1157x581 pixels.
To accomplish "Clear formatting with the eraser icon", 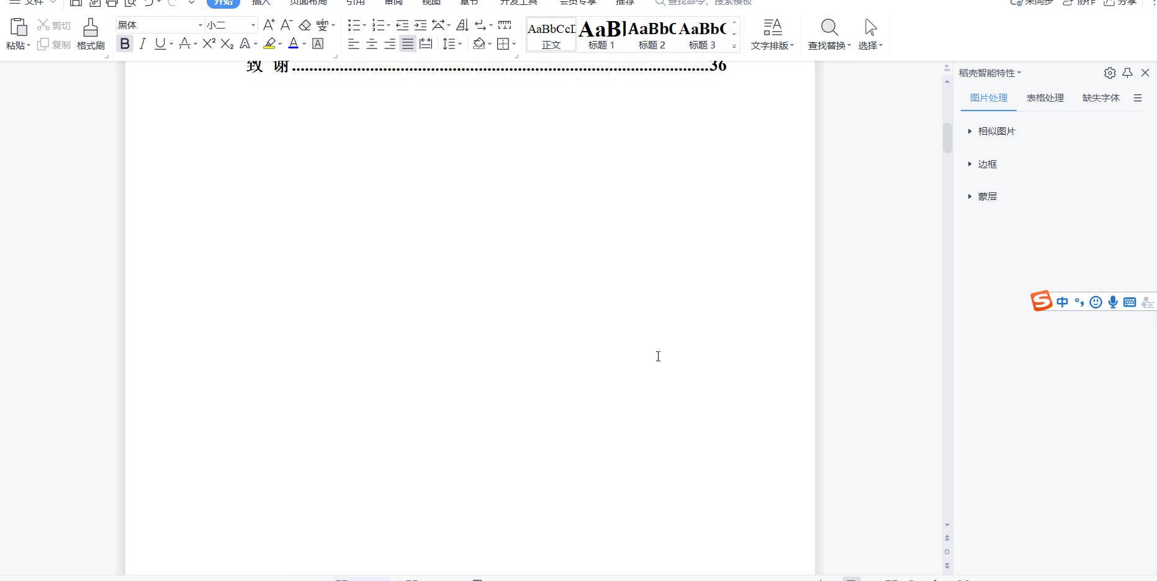I will pyautogui.click(x=305, y=25).
